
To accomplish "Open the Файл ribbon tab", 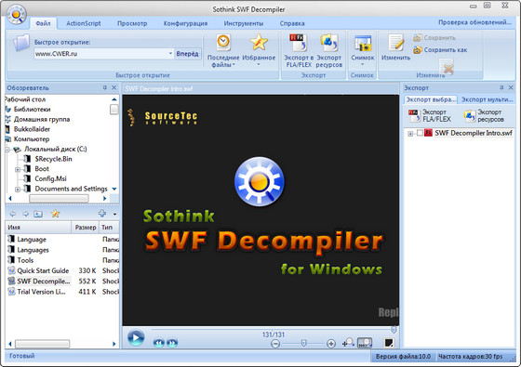I will coord(43,23).
